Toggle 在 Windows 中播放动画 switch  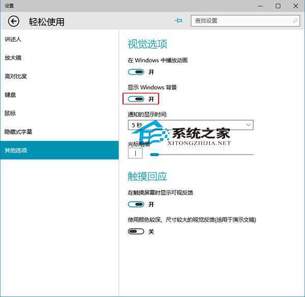pyautogui.click(x=136, y=72)
